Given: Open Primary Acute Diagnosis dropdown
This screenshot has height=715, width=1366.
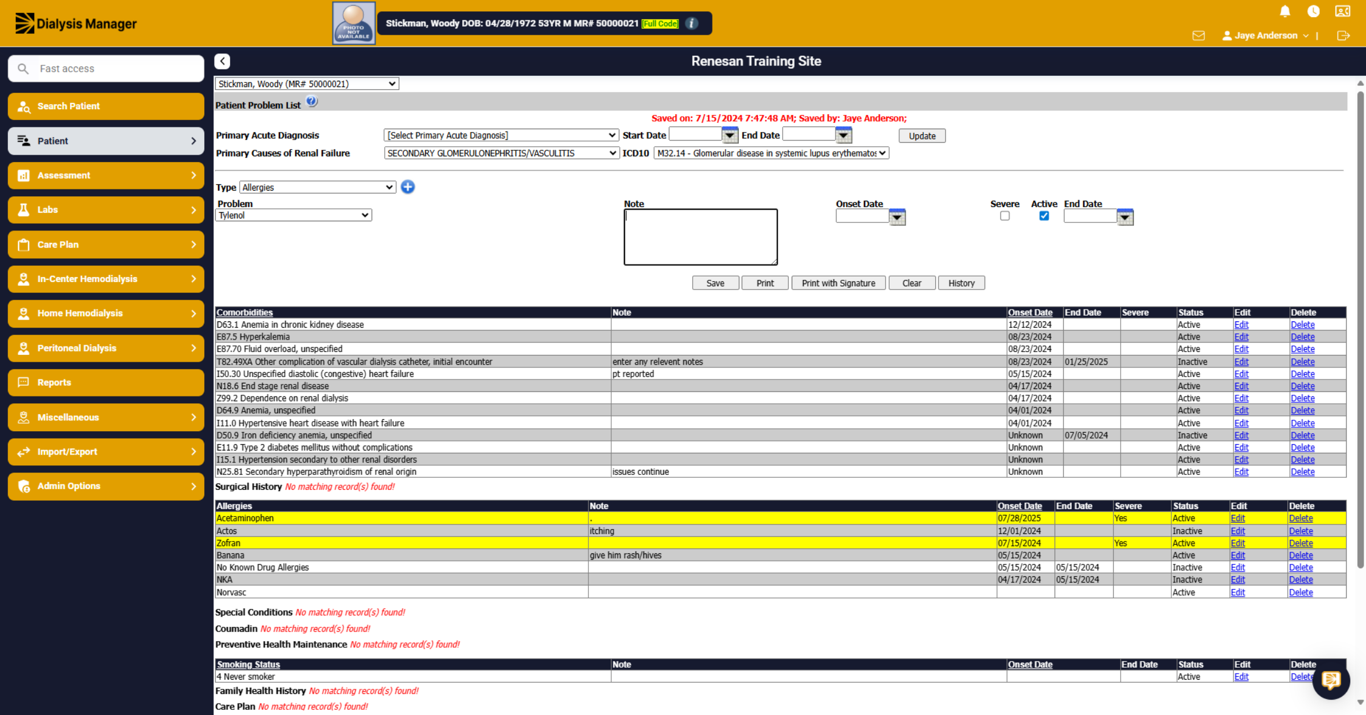Looking at the screenshot, I should tap(501, 135).
